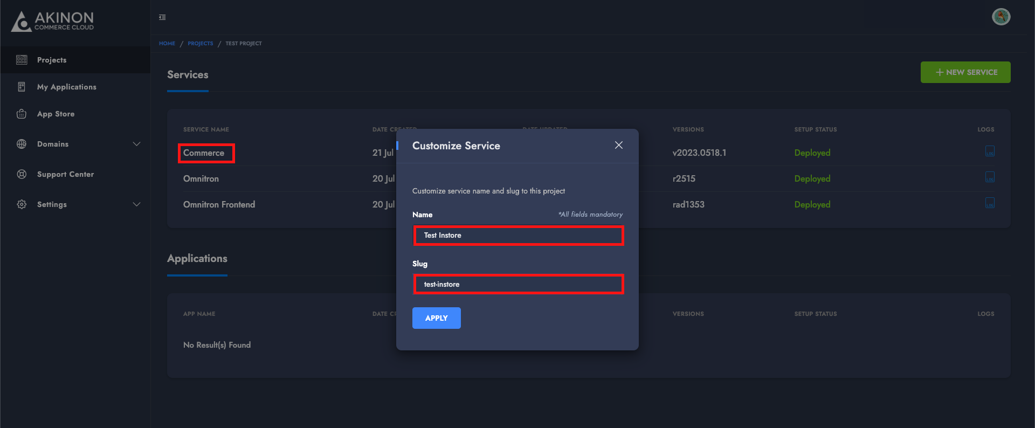The image size is (1035, 428).
Task: Collapse sidebar using the menu toggle icon
Action: pos(162,17)
